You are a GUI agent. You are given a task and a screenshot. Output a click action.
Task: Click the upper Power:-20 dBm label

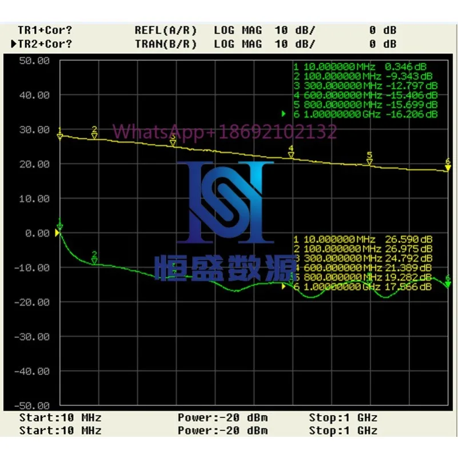click(x=223, y=418)
